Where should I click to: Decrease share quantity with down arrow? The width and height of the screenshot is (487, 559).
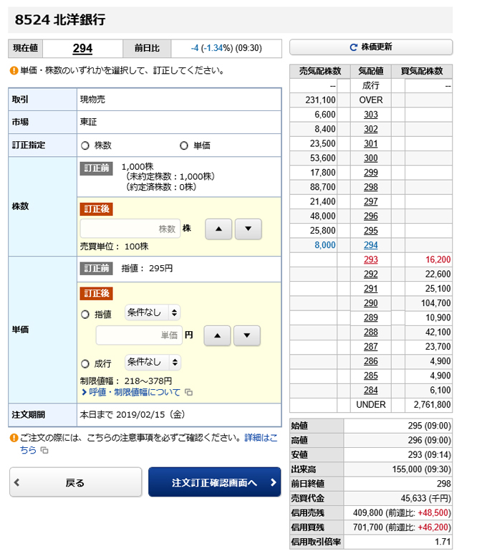click(249, 229)
